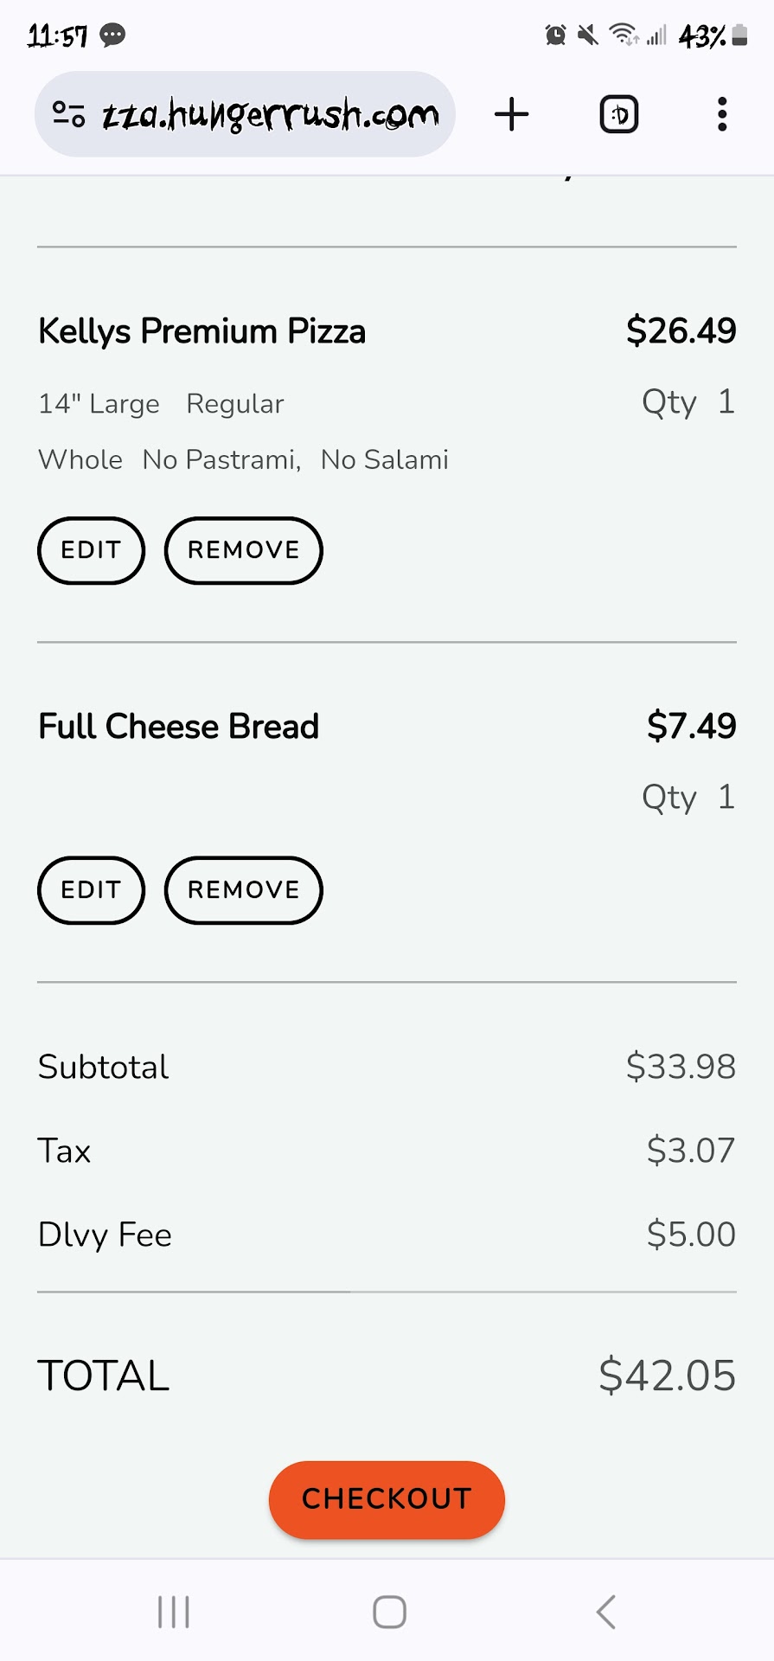Tap the Kellys Premium Pizza title

(x=201, y=331)
